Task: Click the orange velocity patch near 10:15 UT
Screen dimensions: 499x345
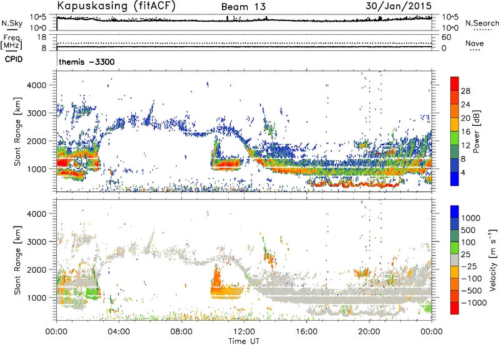Action: click(x=217, y=280)
